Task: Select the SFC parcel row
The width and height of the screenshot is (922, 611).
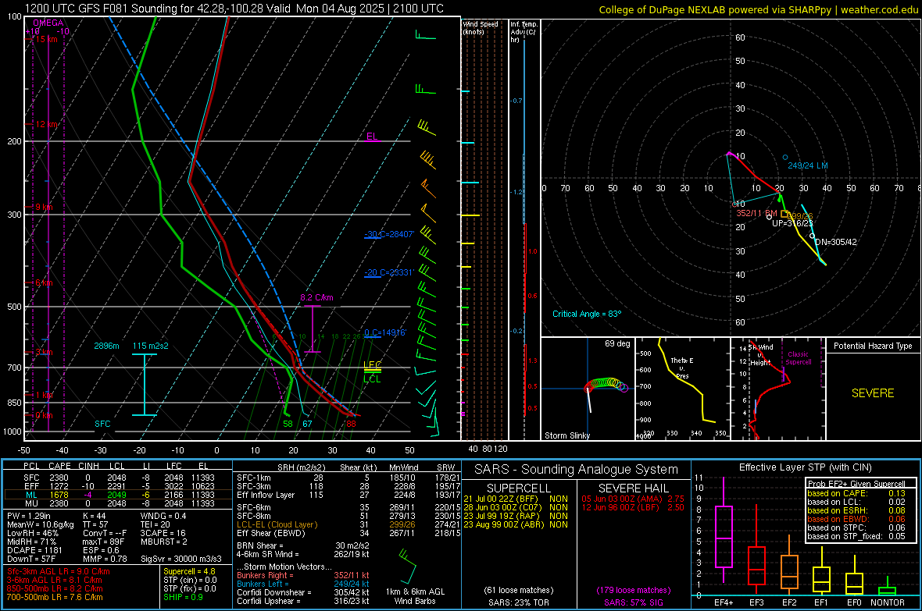Action: point(118,478)
